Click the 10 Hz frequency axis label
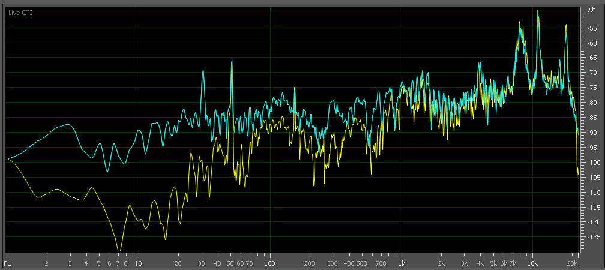 coord(138,263)
